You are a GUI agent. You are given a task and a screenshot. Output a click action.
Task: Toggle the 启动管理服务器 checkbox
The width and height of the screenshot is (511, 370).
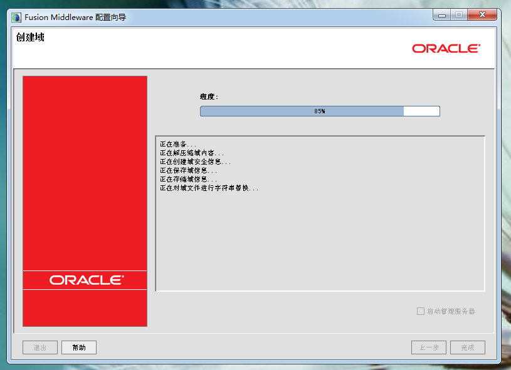click(421, 311)
